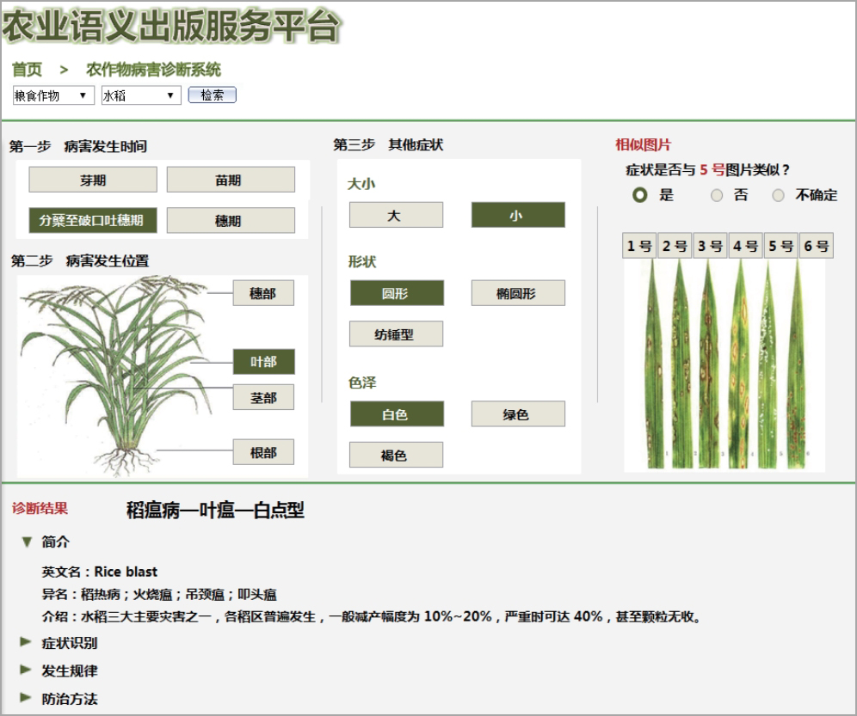The width and height of the screenshot is (857, 716).
Task: Expand the 症状识别 section
Action: point(28,643)
